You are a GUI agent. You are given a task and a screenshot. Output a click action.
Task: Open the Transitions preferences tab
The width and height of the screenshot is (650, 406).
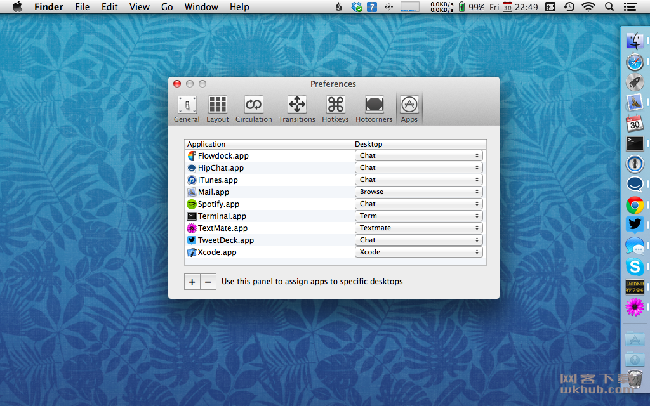pyautogui.click(x=297, y=109)
